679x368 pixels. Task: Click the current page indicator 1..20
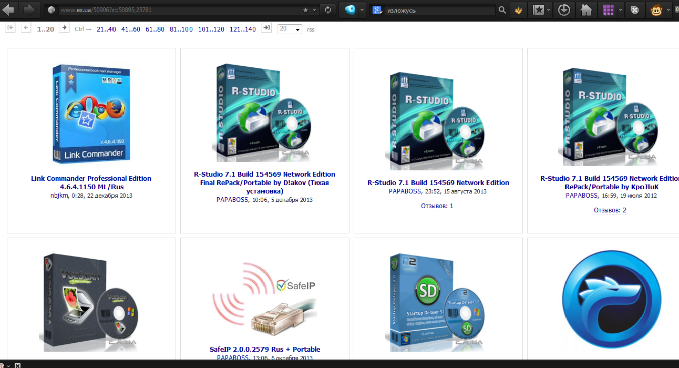coord(46,29)
